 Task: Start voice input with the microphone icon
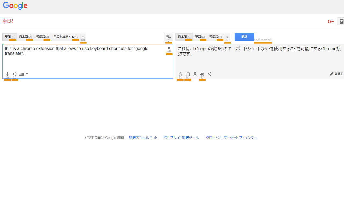pyautogui.click(x=7, y=74)
